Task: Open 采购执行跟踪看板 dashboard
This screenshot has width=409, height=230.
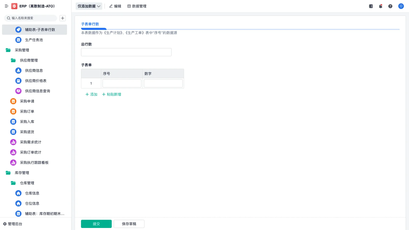Action: tap(34, 163)
